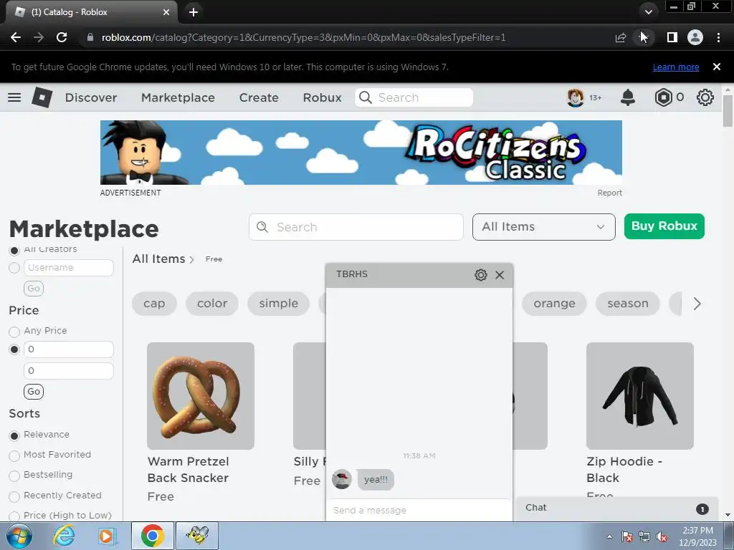Image resolution: width=734 pixels, height=550 pixels.
Task: Filter by the season tag
Action: click(x=628, y=304)
